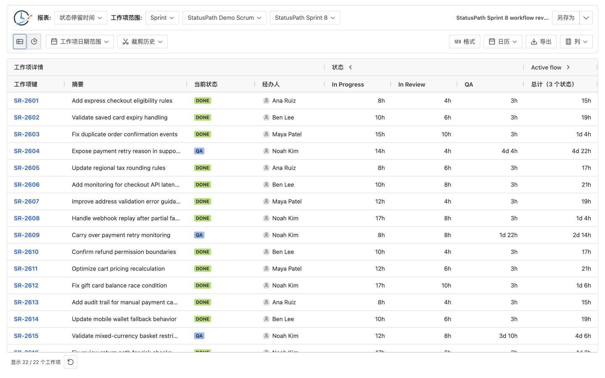605x378 pixels.
Task: Open the StatusPath Sprint 8 dropdown
Action: pos(305,18)
